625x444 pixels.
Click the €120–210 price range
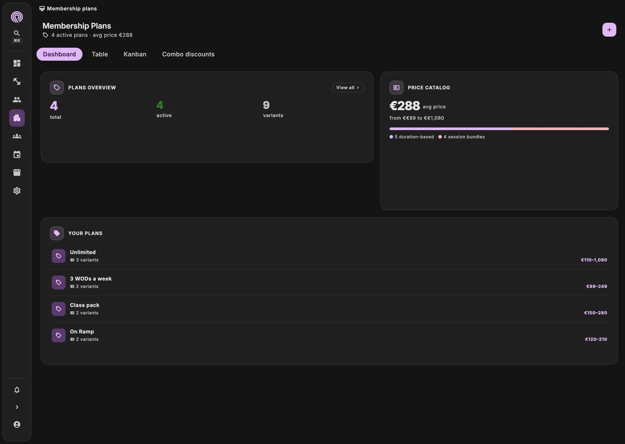click(596, 339)
